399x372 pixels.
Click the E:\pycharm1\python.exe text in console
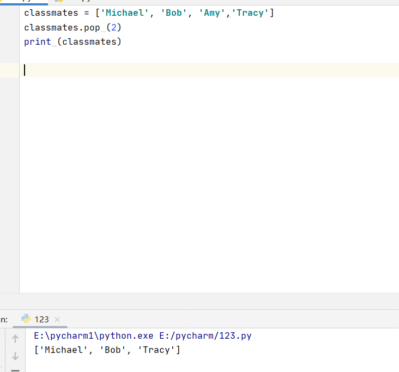[94, 336]
